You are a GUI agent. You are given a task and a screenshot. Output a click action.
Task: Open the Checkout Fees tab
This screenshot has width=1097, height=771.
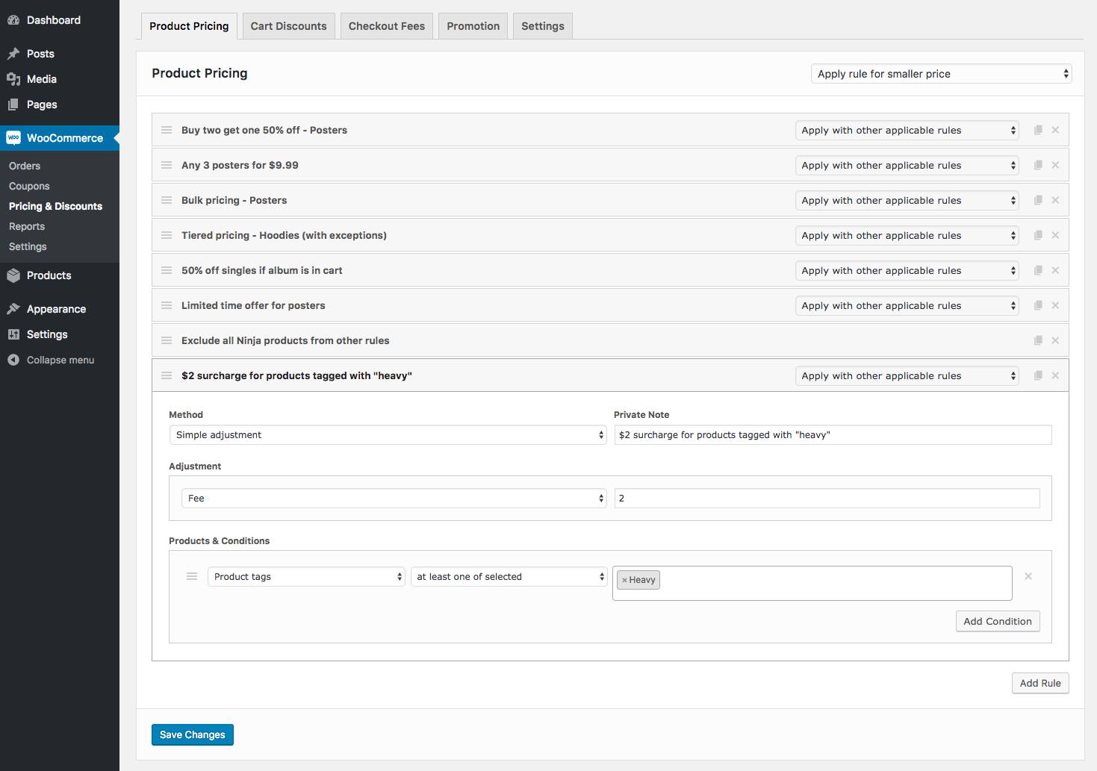pos(386,26)
